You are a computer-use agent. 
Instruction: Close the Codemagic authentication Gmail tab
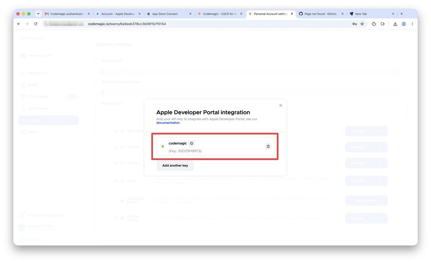(88, 14)
